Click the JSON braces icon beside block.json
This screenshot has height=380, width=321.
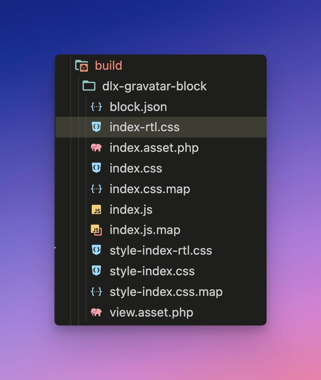point(96,107)
